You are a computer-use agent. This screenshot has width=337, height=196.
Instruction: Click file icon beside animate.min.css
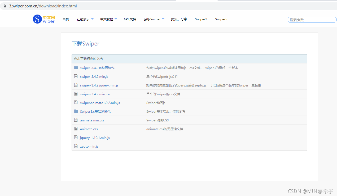(76, 120)
